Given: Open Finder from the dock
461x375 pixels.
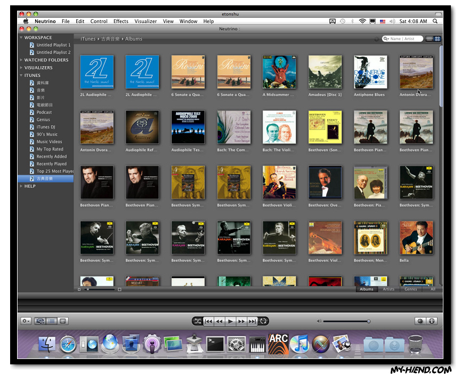Looking at the screenshot, I should (47, 344).
